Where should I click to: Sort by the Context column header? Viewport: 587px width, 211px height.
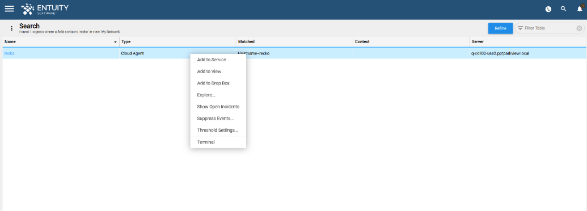411,42
